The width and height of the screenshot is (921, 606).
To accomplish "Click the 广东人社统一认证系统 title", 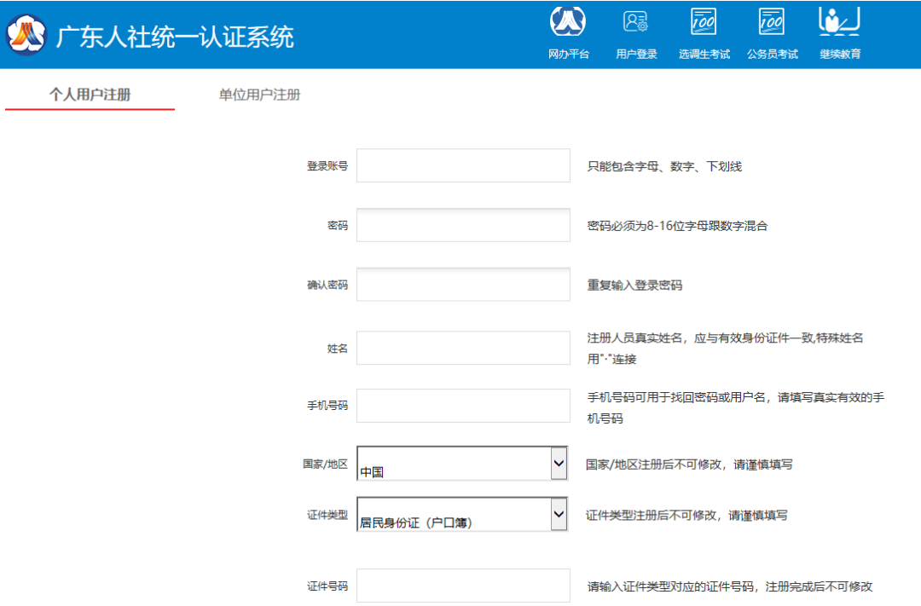I will 175,37.
